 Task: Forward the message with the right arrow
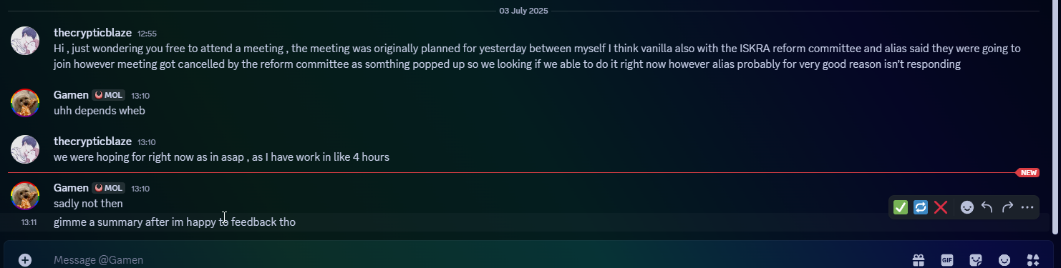click(1007, 207)
